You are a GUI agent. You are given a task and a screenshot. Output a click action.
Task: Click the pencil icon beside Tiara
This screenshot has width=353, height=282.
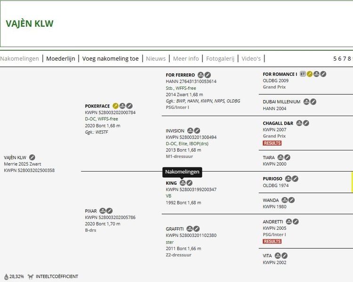tap(287, 157)
